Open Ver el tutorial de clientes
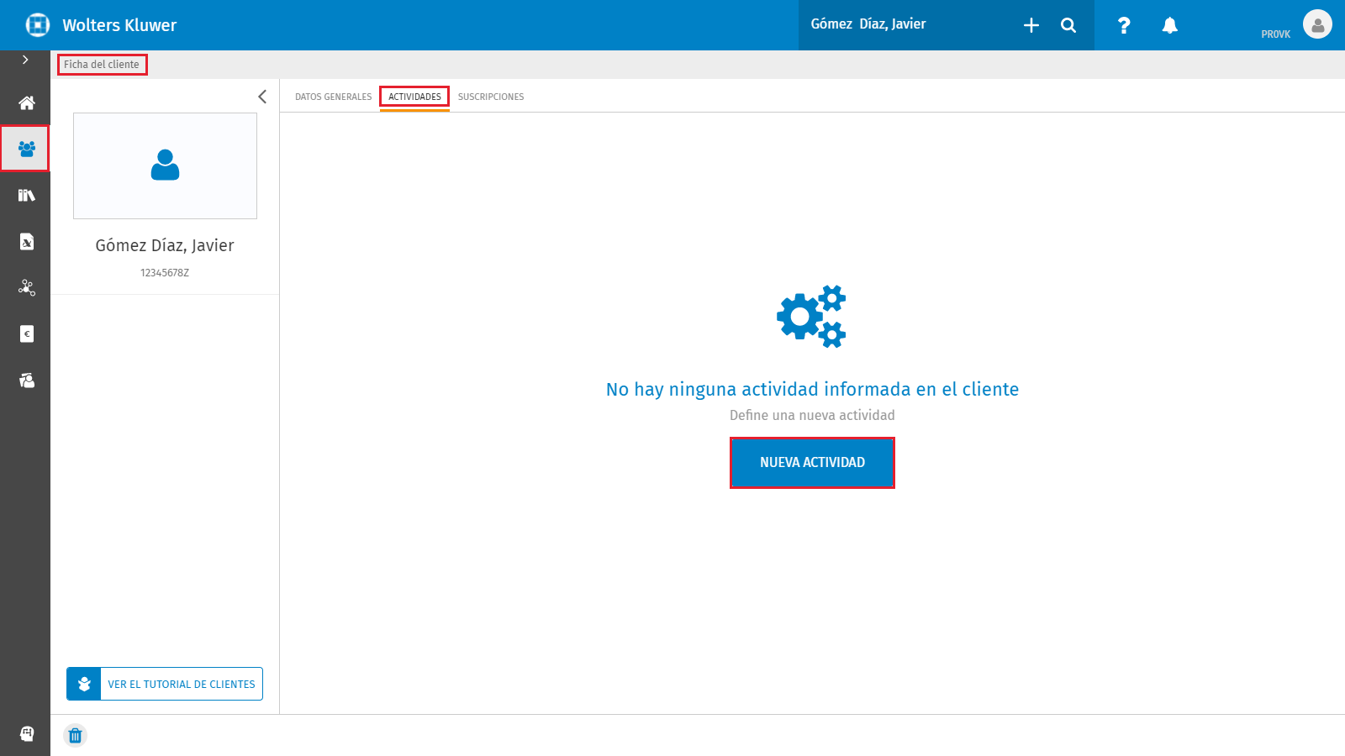Screen dimensions: 1345x756 165,684
